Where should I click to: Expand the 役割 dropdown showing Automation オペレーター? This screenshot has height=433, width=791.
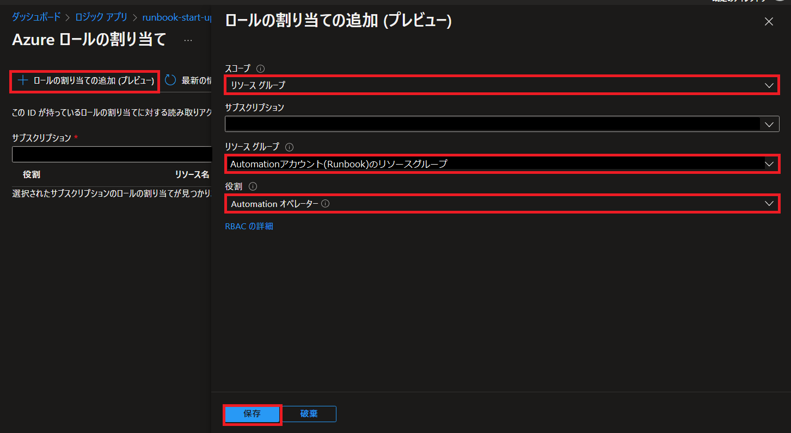tap(501, 204)
